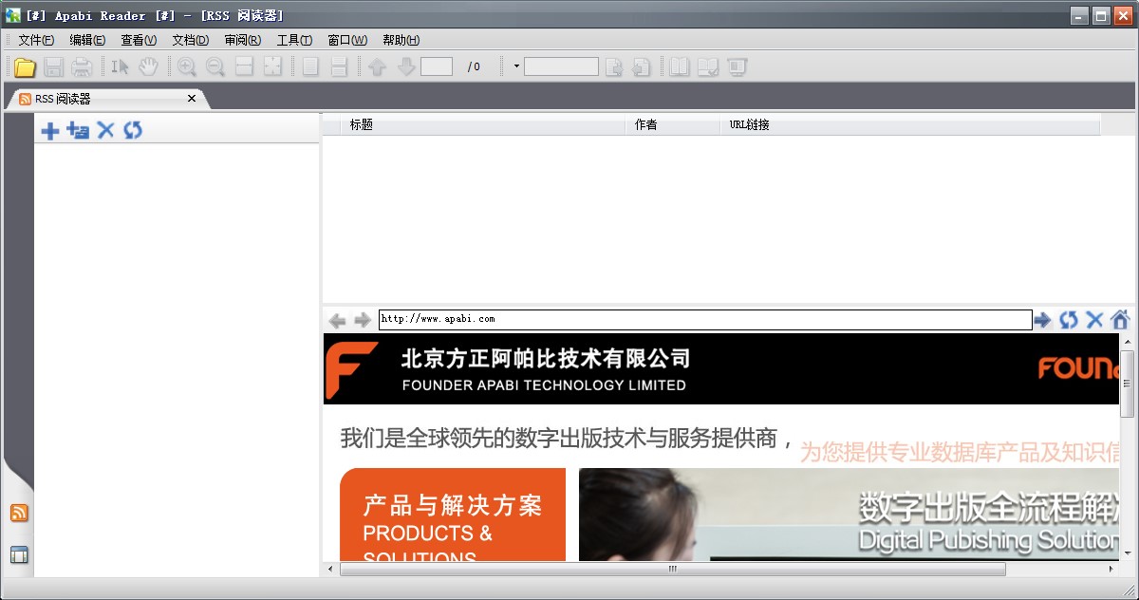The height and width of the screenshot is (600, 1139).
Task: Close the RSS 阅读器 tab
Action: (192, 99)
